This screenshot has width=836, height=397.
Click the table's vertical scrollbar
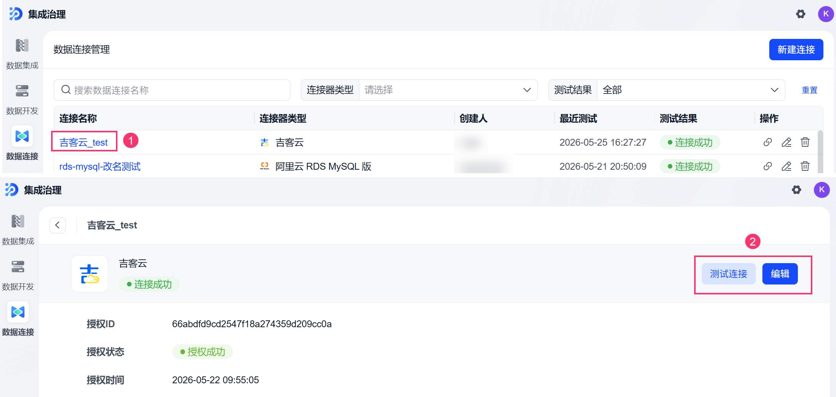pos(820,152)
